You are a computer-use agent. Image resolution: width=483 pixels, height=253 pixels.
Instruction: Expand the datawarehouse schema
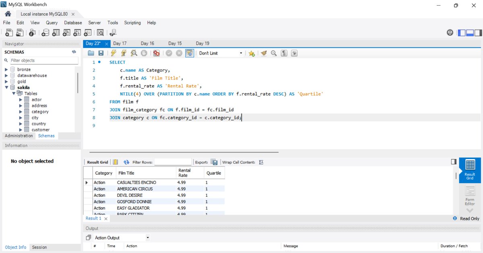tap(6, 75)
